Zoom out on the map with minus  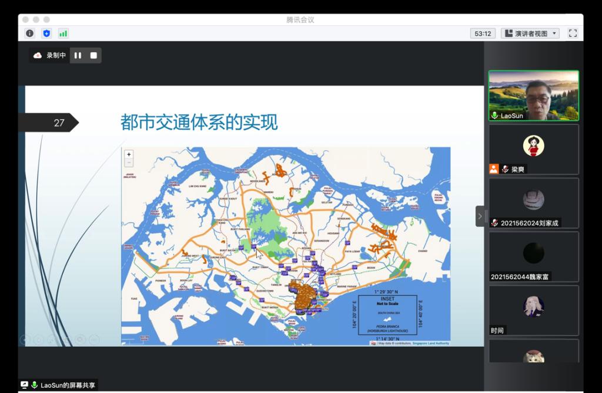129,162
